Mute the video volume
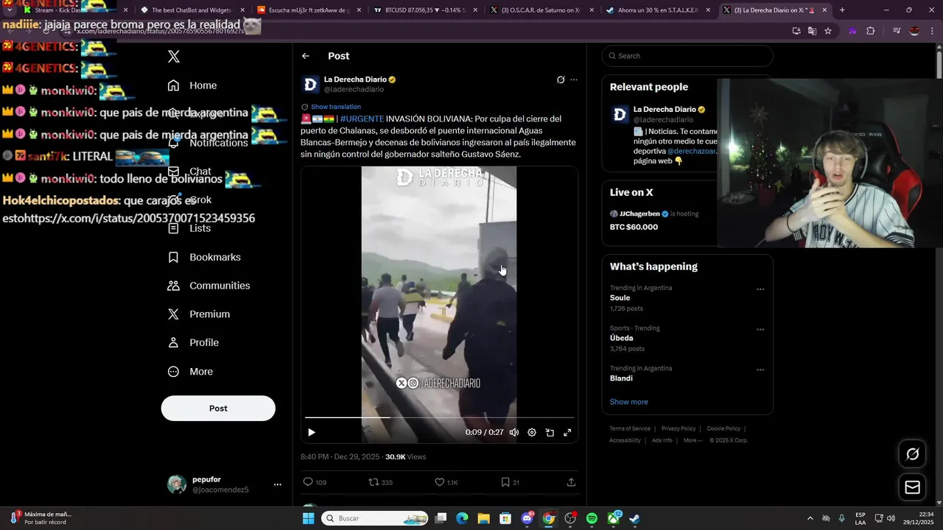This screenshot has width=943, height=530. (x=514, y=433)
